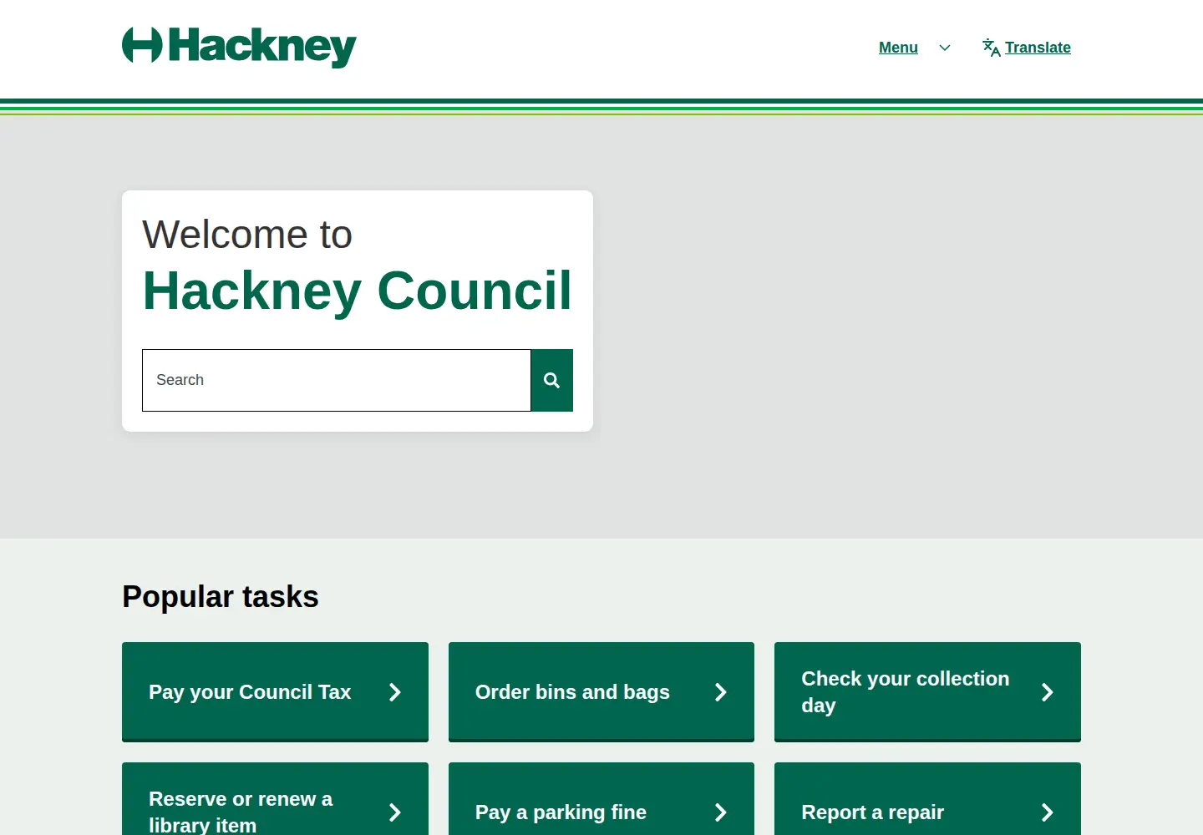The height and width of the screenshot is (835, 1203).
Task: Open Pay your Council Tax task
Action: tap(275, 692)
